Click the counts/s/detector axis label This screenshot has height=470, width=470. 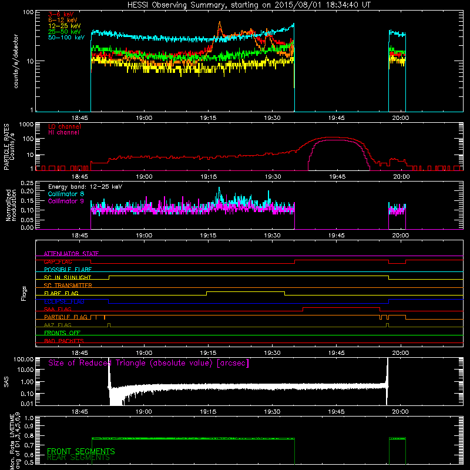coord(16,61)
